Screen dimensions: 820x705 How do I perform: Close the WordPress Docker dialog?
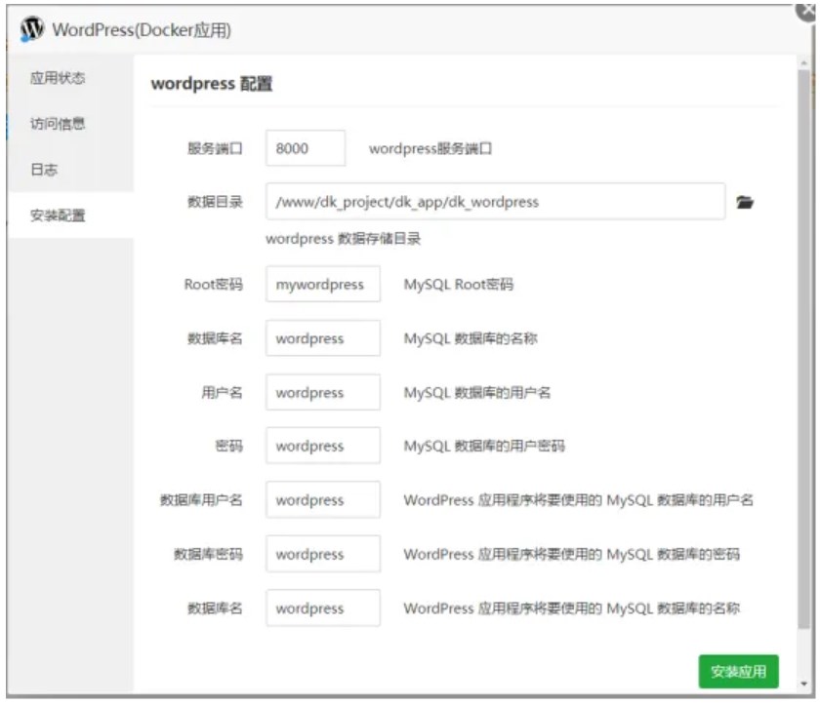[807, 8]
